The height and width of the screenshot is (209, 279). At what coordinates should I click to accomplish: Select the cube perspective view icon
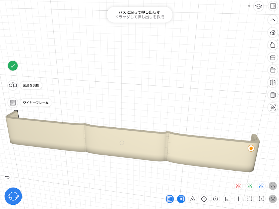pos(272,82)
